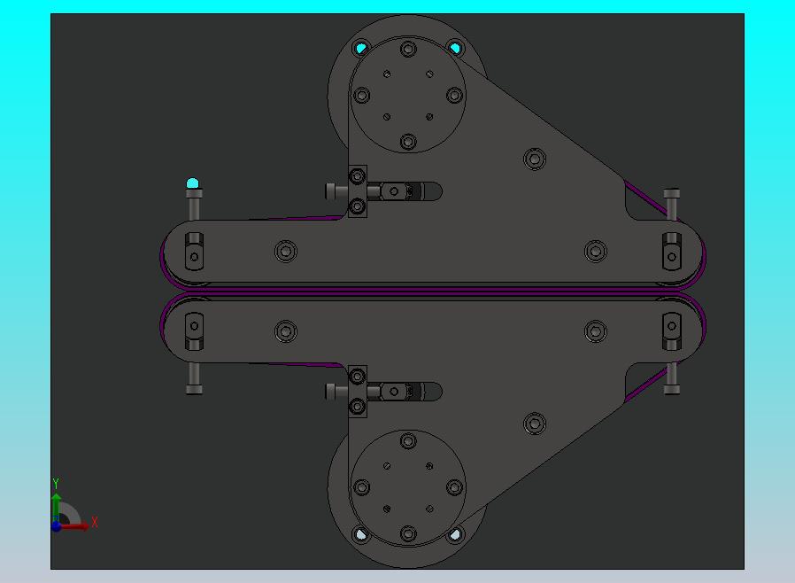Select the upper belt tensioner clamp block

pyautogui.click(x=358, y=191)
